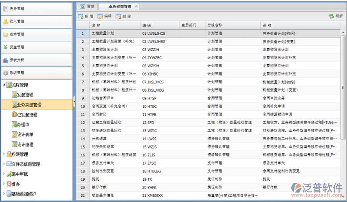Viewport: 347px width, 202px height.
Task: Open 报表分析 bar chart section
Action: click(17, 60)
